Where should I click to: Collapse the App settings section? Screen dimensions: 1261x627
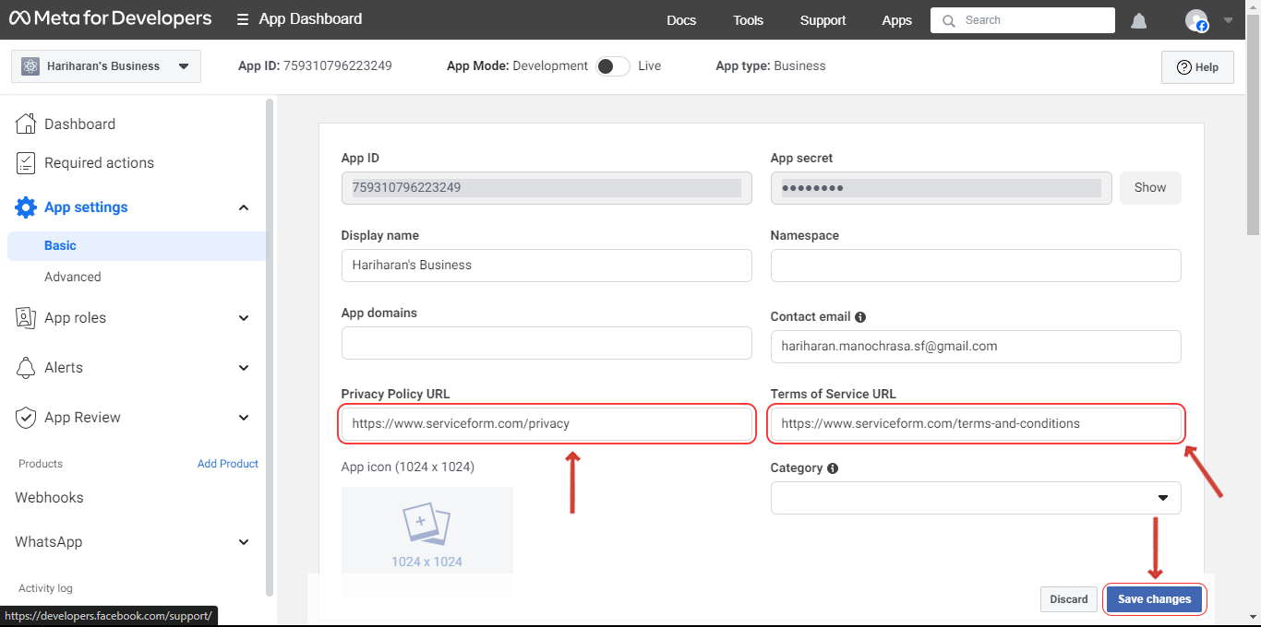244,207
